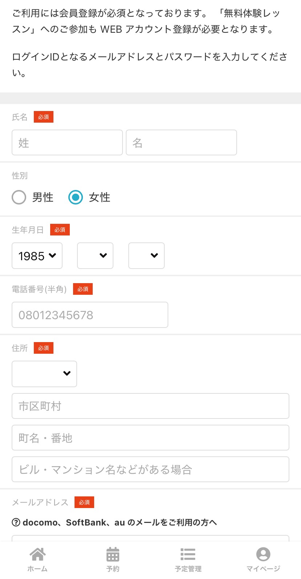Click the 町名・番地 street address field

click(150, 437)
